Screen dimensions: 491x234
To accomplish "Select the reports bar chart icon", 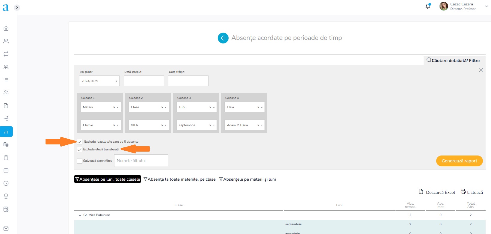I will point(6,132).
